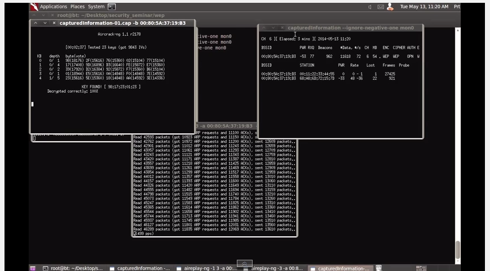Close the capturedInformation-01.cap aircrack window
490x271 pixels.
coord(54,23)
